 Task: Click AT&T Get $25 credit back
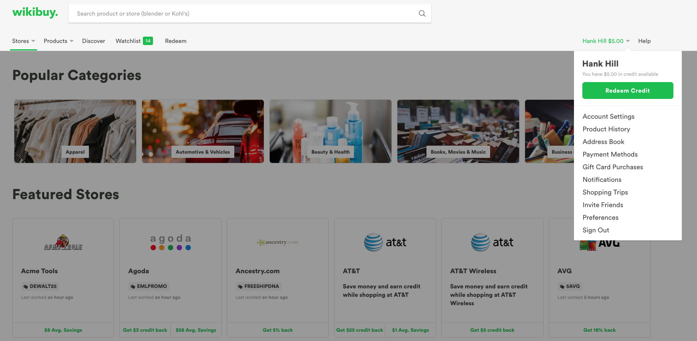(359, 330)
